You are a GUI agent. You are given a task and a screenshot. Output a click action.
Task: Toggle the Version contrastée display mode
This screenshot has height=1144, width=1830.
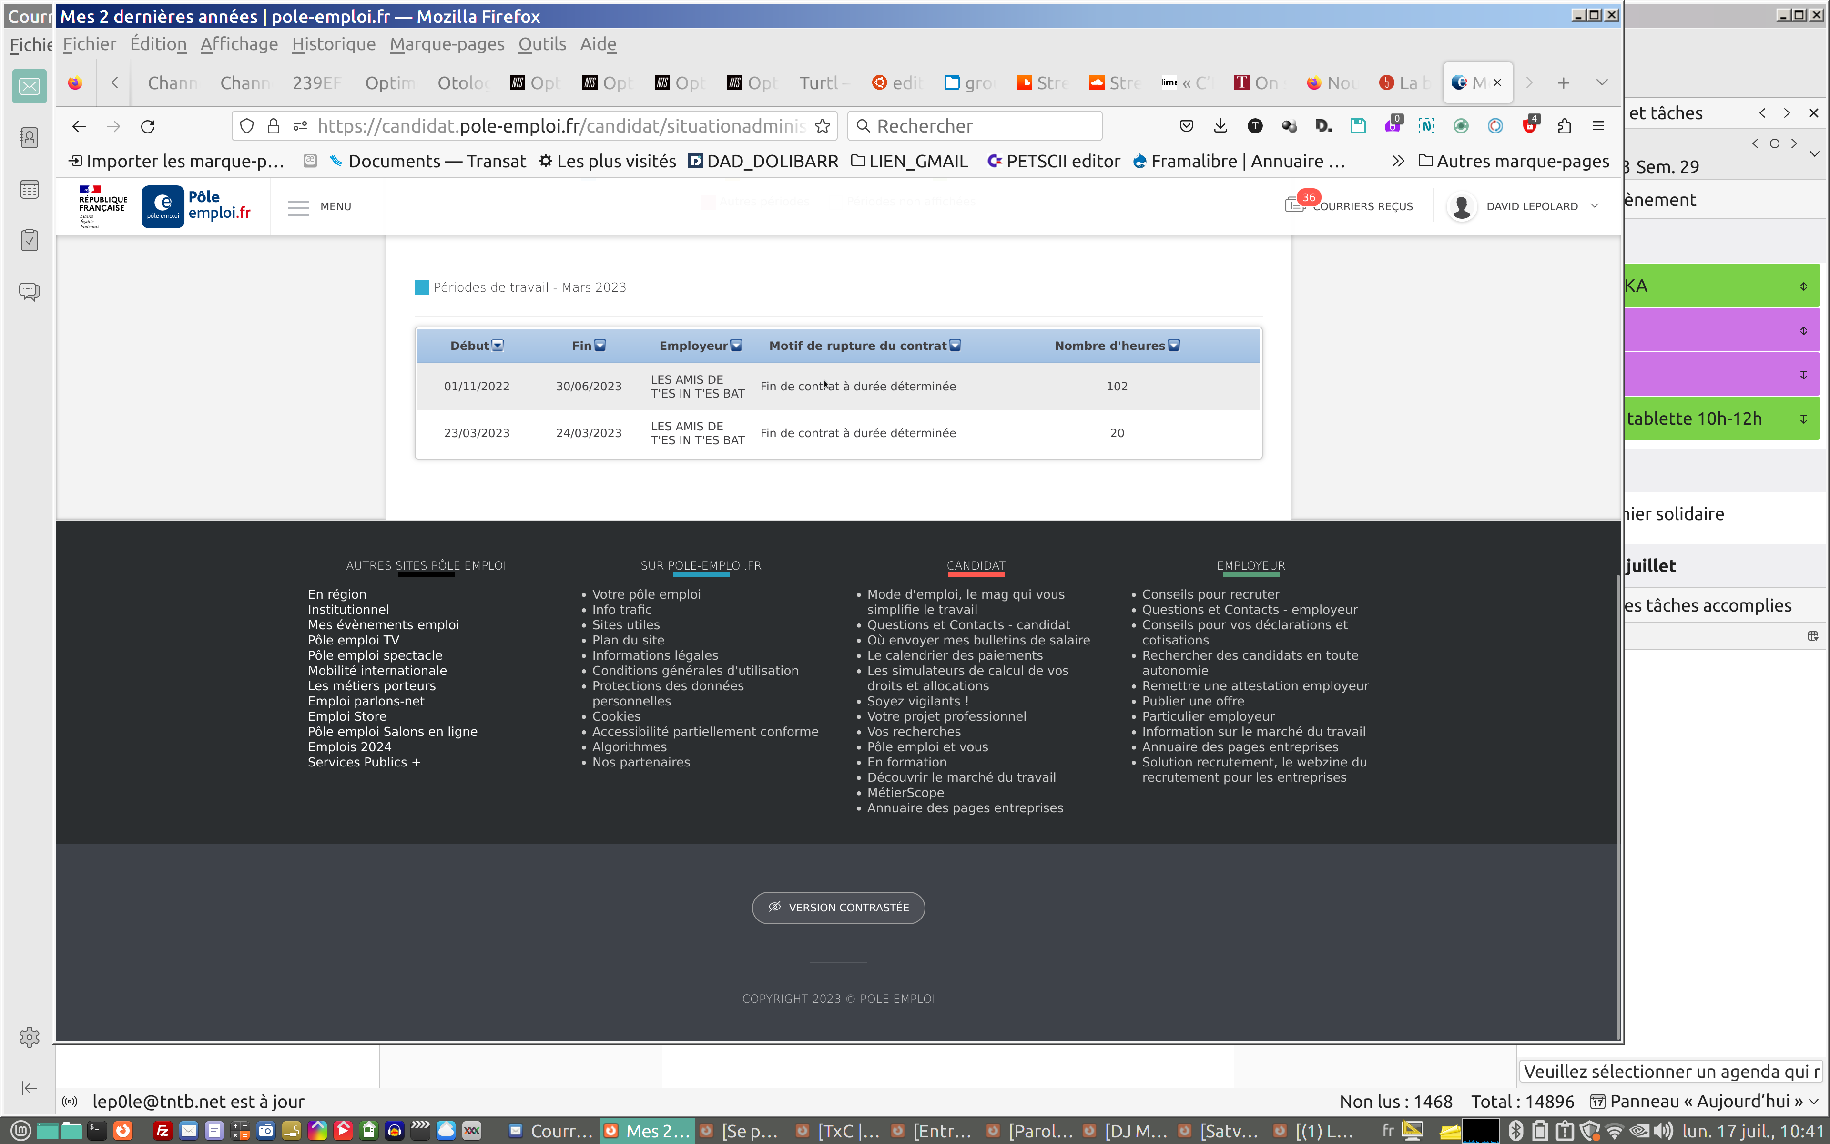tap(838, 907)
